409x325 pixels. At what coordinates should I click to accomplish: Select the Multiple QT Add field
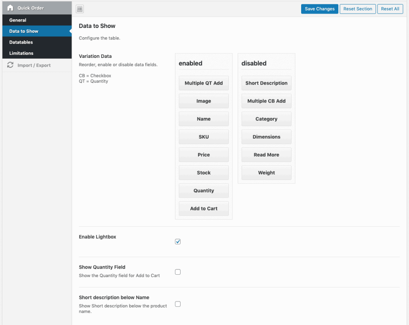coord(204,83)
